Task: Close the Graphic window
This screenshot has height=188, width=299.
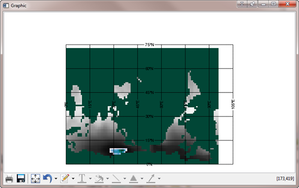Action: point(288,4)
